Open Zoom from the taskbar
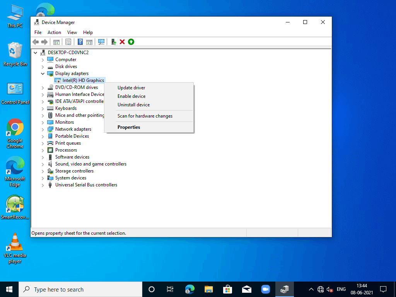Screen dimensions: 396x297 point(265,289)
